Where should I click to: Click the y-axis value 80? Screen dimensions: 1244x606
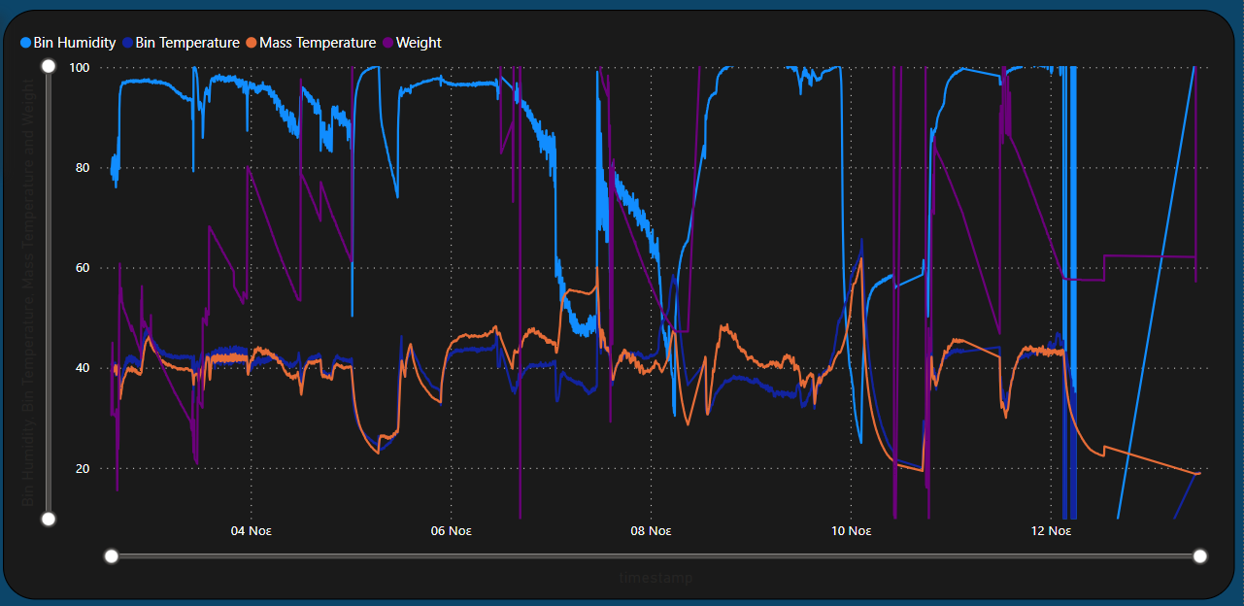click(84, 167)
